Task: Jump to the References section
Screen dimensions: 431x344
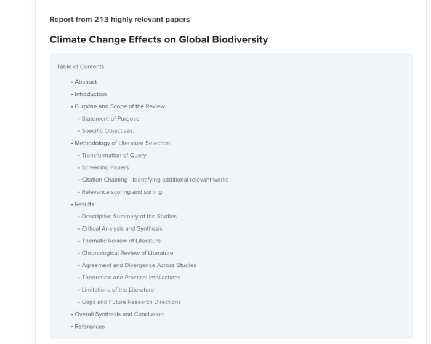Action: (x=90, y=326)
